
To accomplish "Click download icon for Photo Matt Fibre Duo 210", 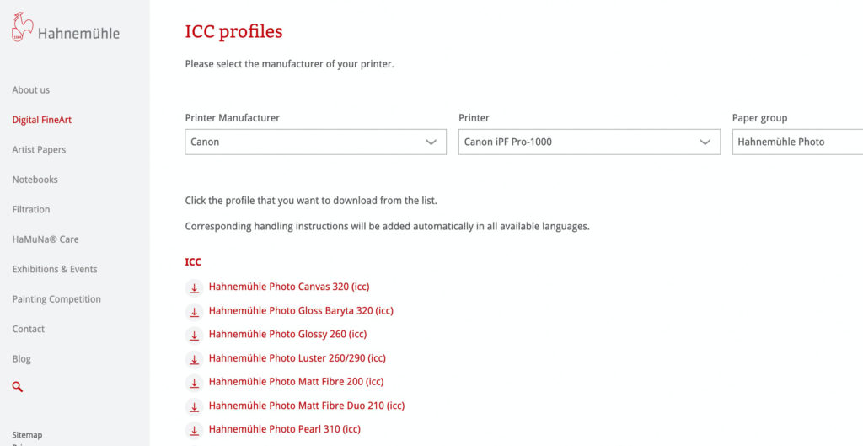I will tap(194, 406).
